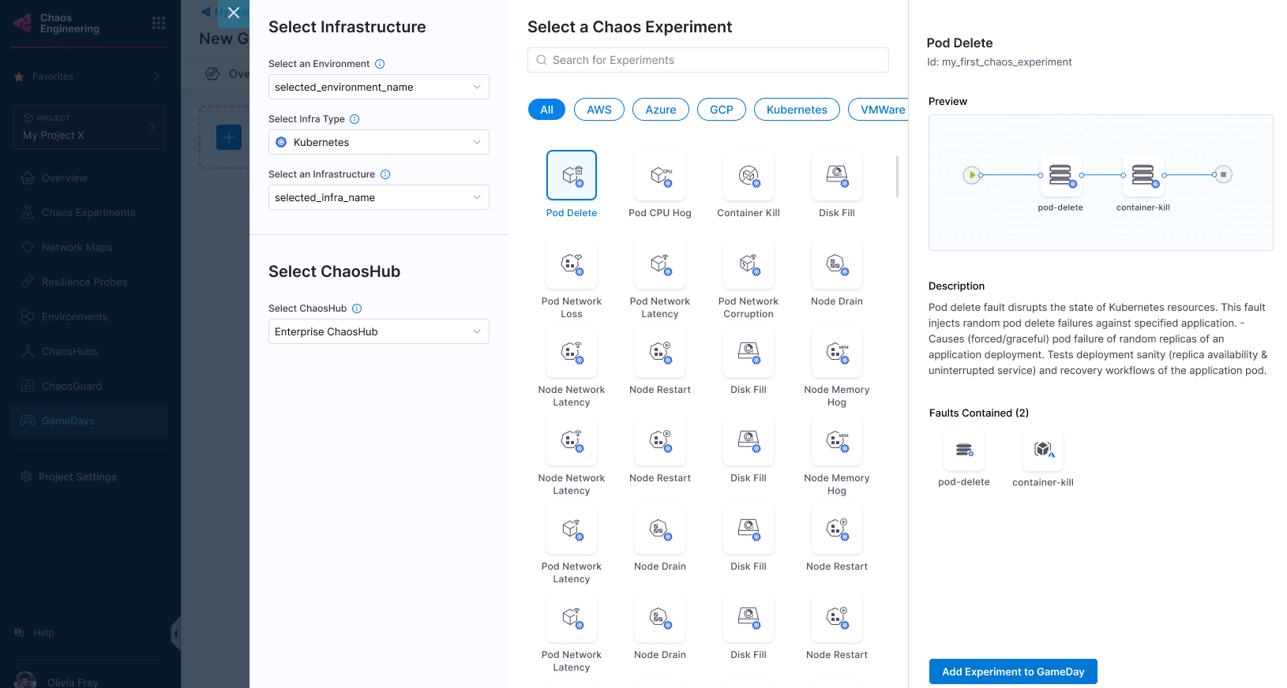1287x688 pixels.
Task: Close the experiment selection drawer
Action: (234, 13)
